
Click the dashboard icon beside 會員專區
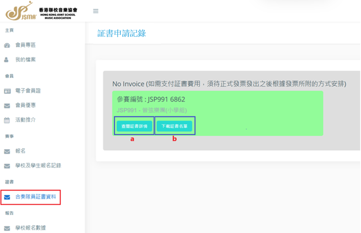[7, 45]
